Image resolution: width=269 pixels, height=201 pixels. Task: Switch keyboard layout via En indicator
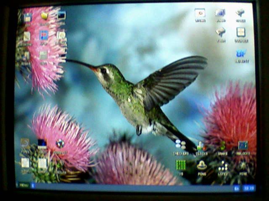tap(237, 188)
